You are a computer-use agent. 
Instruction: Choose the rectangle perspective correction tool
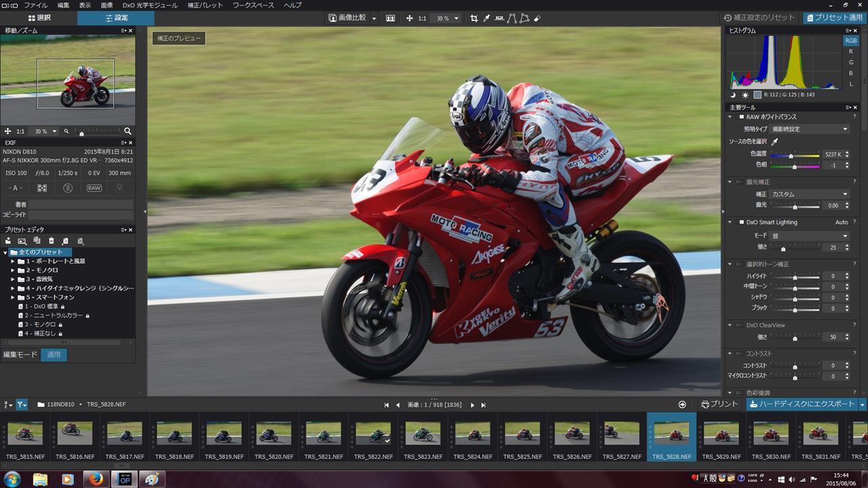click(524, 18)
